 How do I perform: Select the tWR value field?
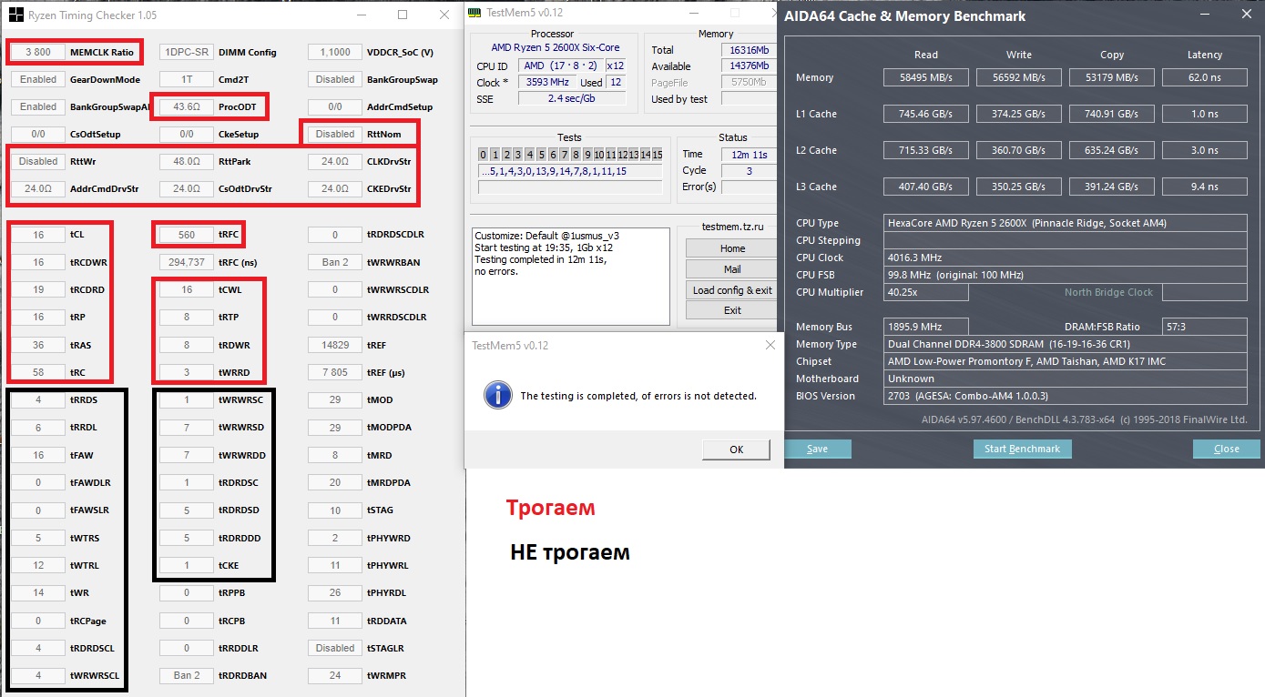[x=38, y=592]
